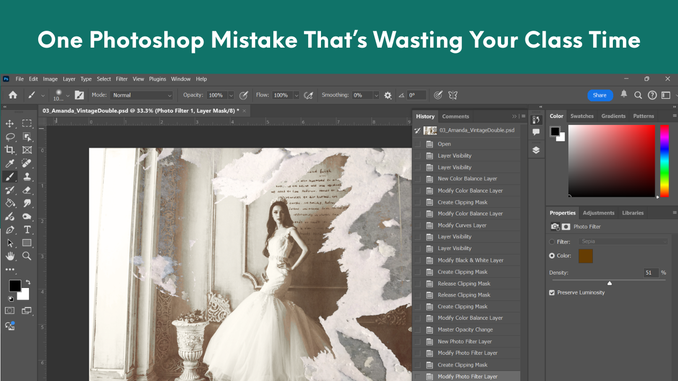Open the brush preset picker
The width and height of the screenshot is (678, 381).
point(60,95)
